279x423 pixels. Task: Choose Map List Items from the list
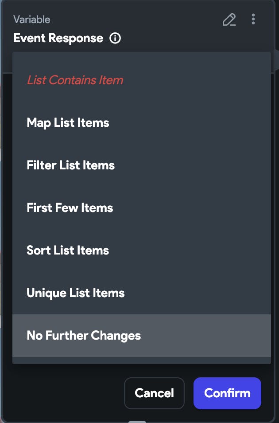click(x=68, y=123)
